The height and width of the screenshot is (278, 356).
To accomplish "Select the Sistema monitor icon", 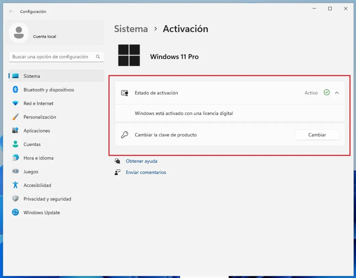I will 15,76.
